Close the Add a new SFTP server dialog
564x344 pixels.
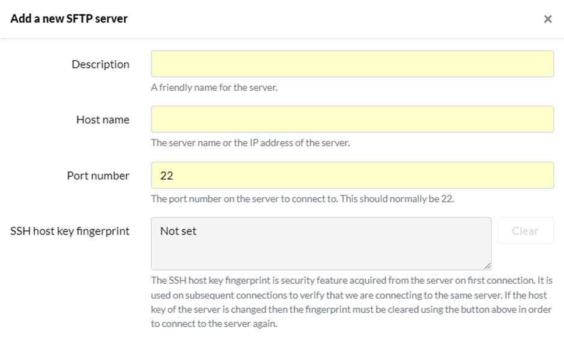point(547,19)
